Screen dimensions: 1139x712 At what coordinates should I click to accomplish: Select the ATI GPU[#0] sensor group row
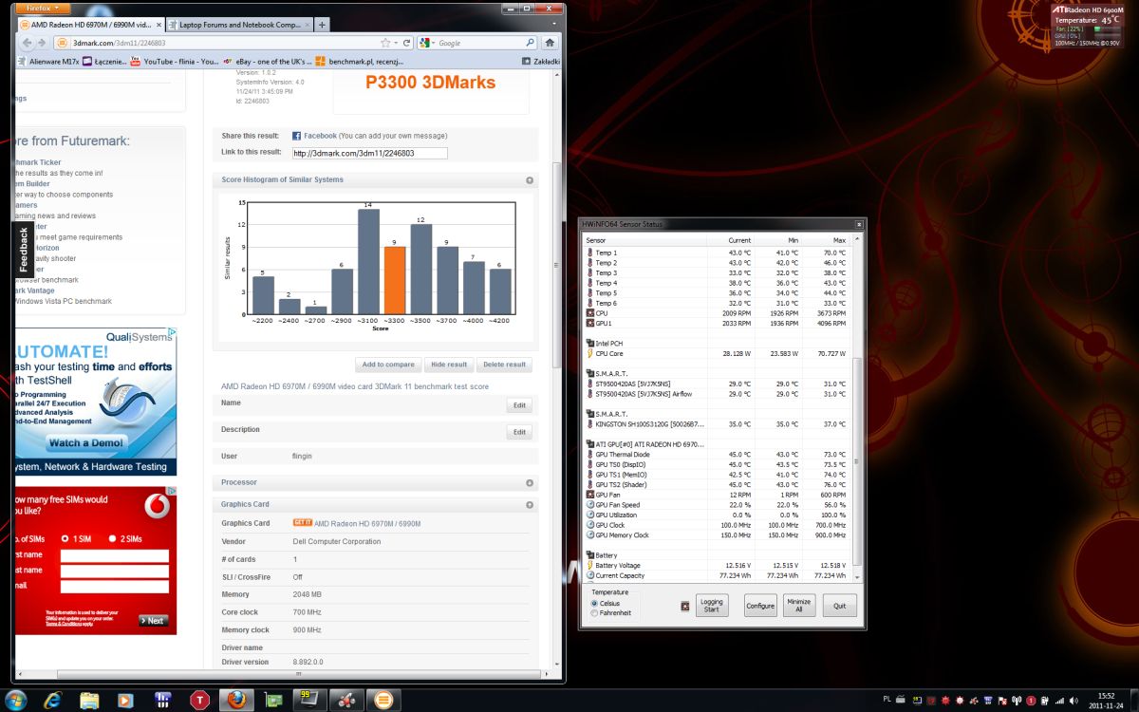(x=719, y=444)
